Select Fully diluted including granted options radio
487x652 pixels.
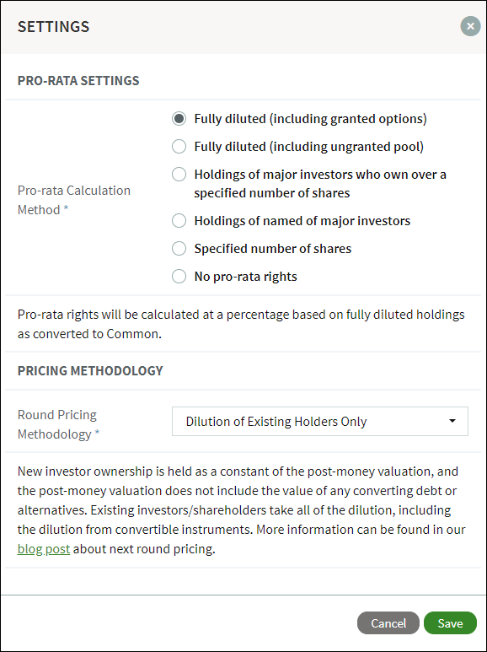tap(179, 119)
